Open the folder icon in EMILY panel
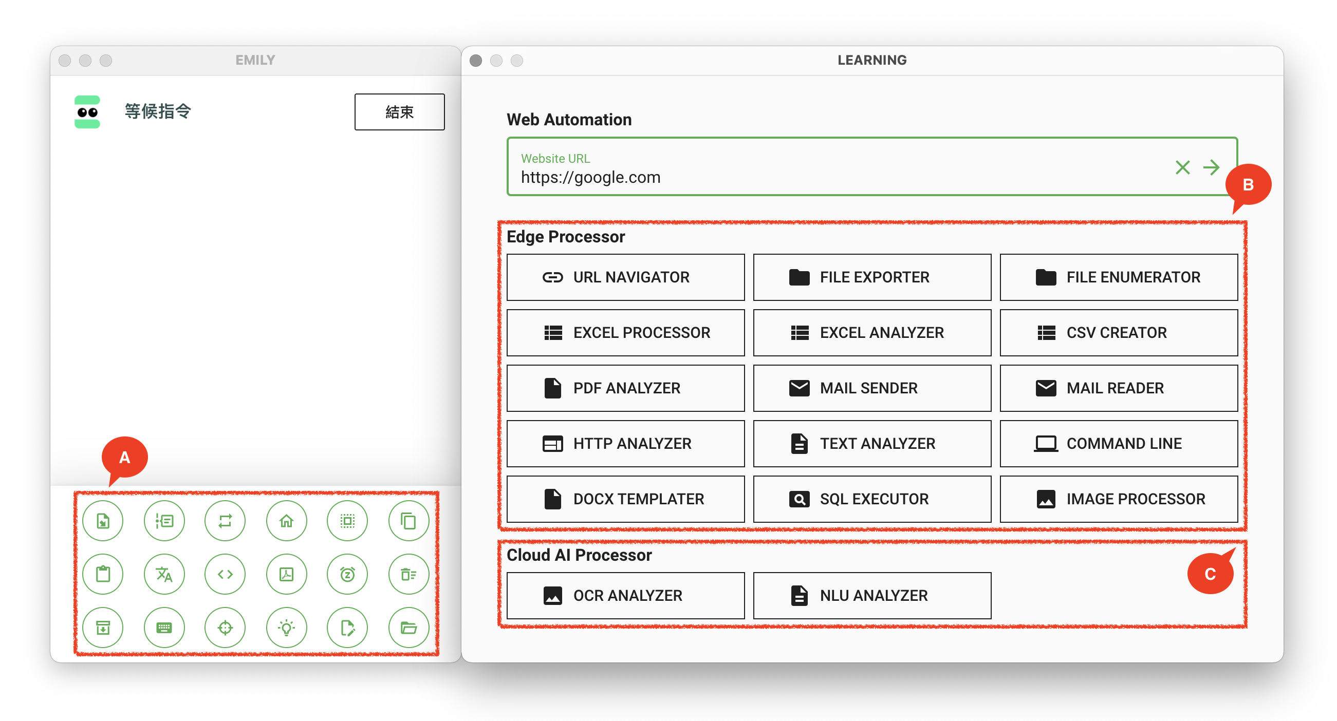1337x721 pixels. pos(408,628)
